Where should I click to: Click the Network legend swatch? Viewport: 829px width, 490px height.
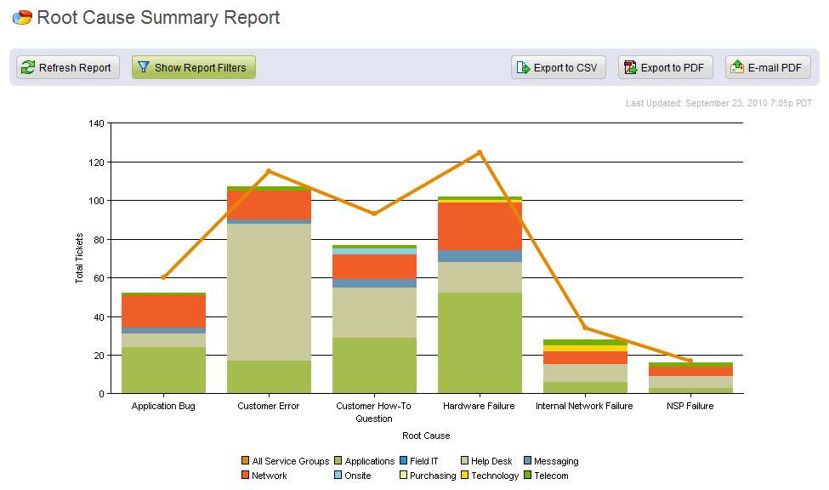(x=246, y=475)
